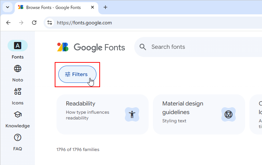Click the Material design M icon
Screen dimensions: 262x165
point(229,114)
